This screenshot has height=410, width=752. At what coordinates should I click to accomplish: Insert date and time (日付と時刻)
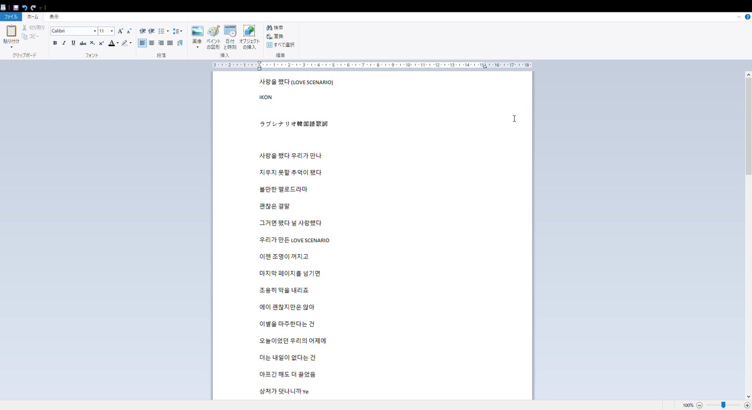(x=230, y=38)
